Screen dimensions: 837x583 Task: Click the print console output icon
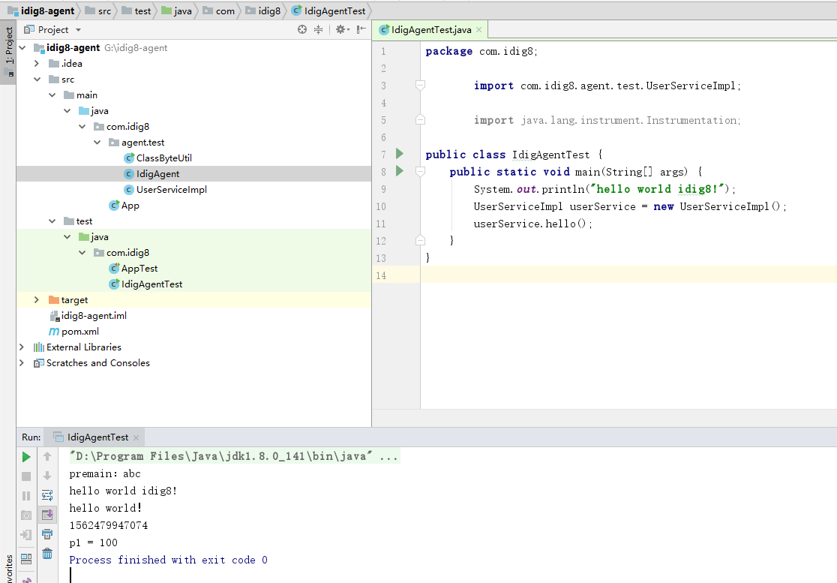coord(47,534)
